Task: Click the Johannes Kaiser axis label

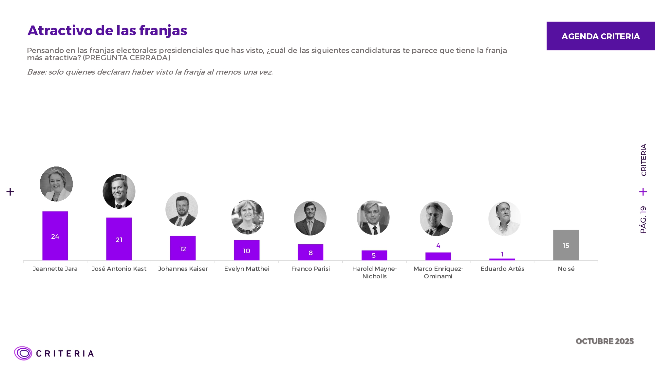Action: 183,269
